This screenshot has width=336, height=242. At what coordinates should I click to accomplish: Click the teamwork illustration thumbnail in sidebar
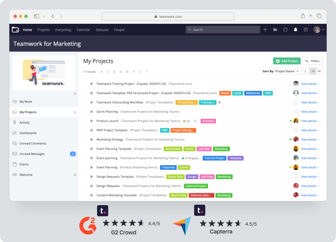[44, 72]
